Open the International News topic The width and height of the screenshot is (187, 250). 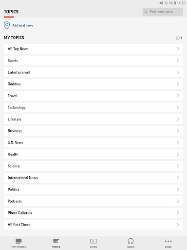(93, 178)
